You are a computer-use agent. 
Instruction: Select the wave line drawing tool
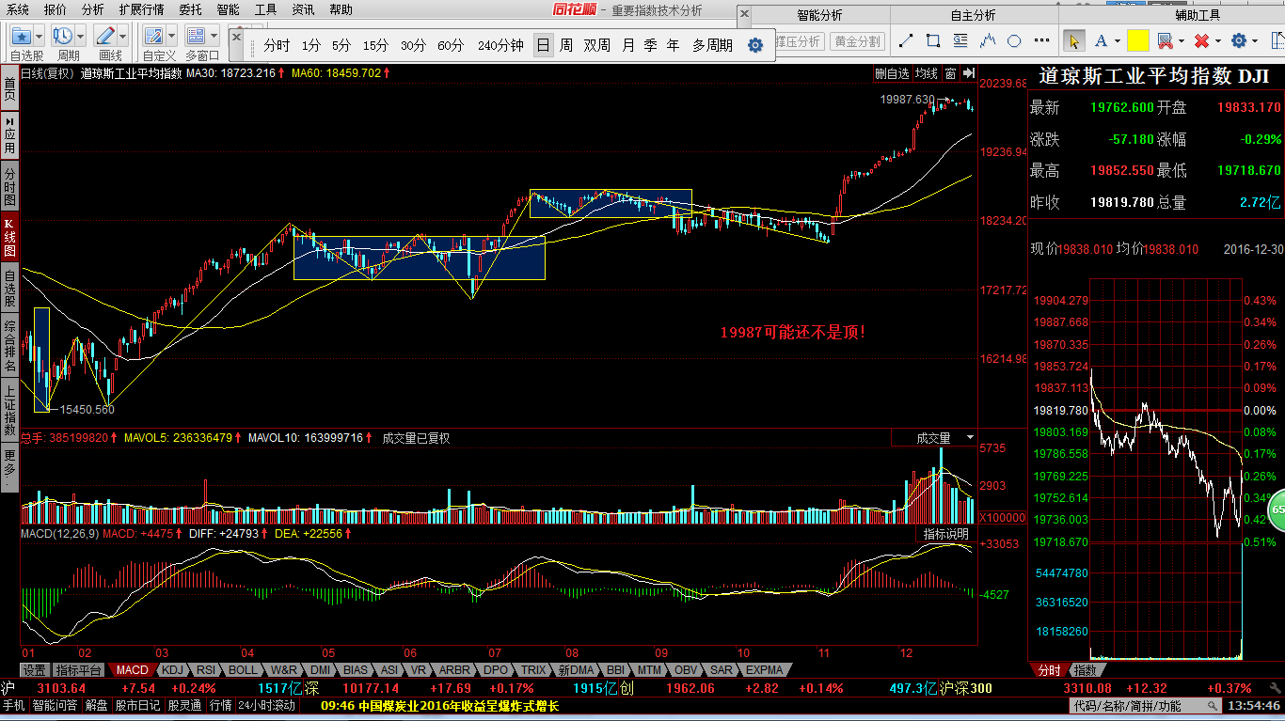(x=988, y=40)
